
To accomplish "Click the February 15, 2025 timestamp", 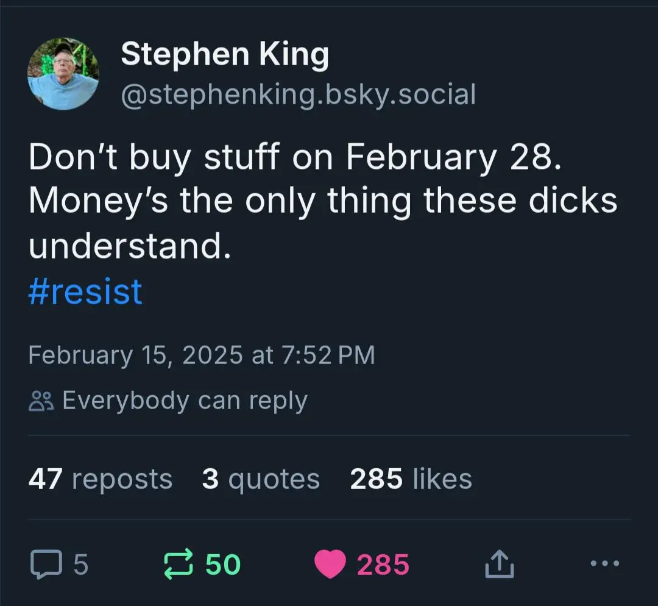I will coord(202,355).
